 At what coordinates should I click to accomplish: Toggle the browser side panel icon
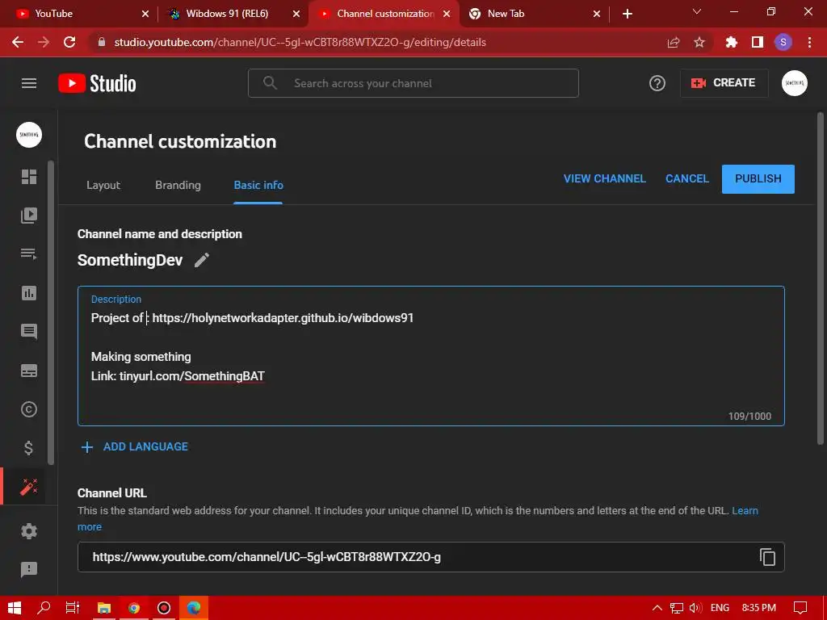758,42
